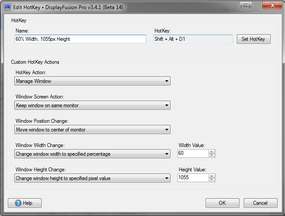Click the DisplayFusion app icon in title bar
The width and height of the screenshot is (285, 216).
(x=7, y=5)
